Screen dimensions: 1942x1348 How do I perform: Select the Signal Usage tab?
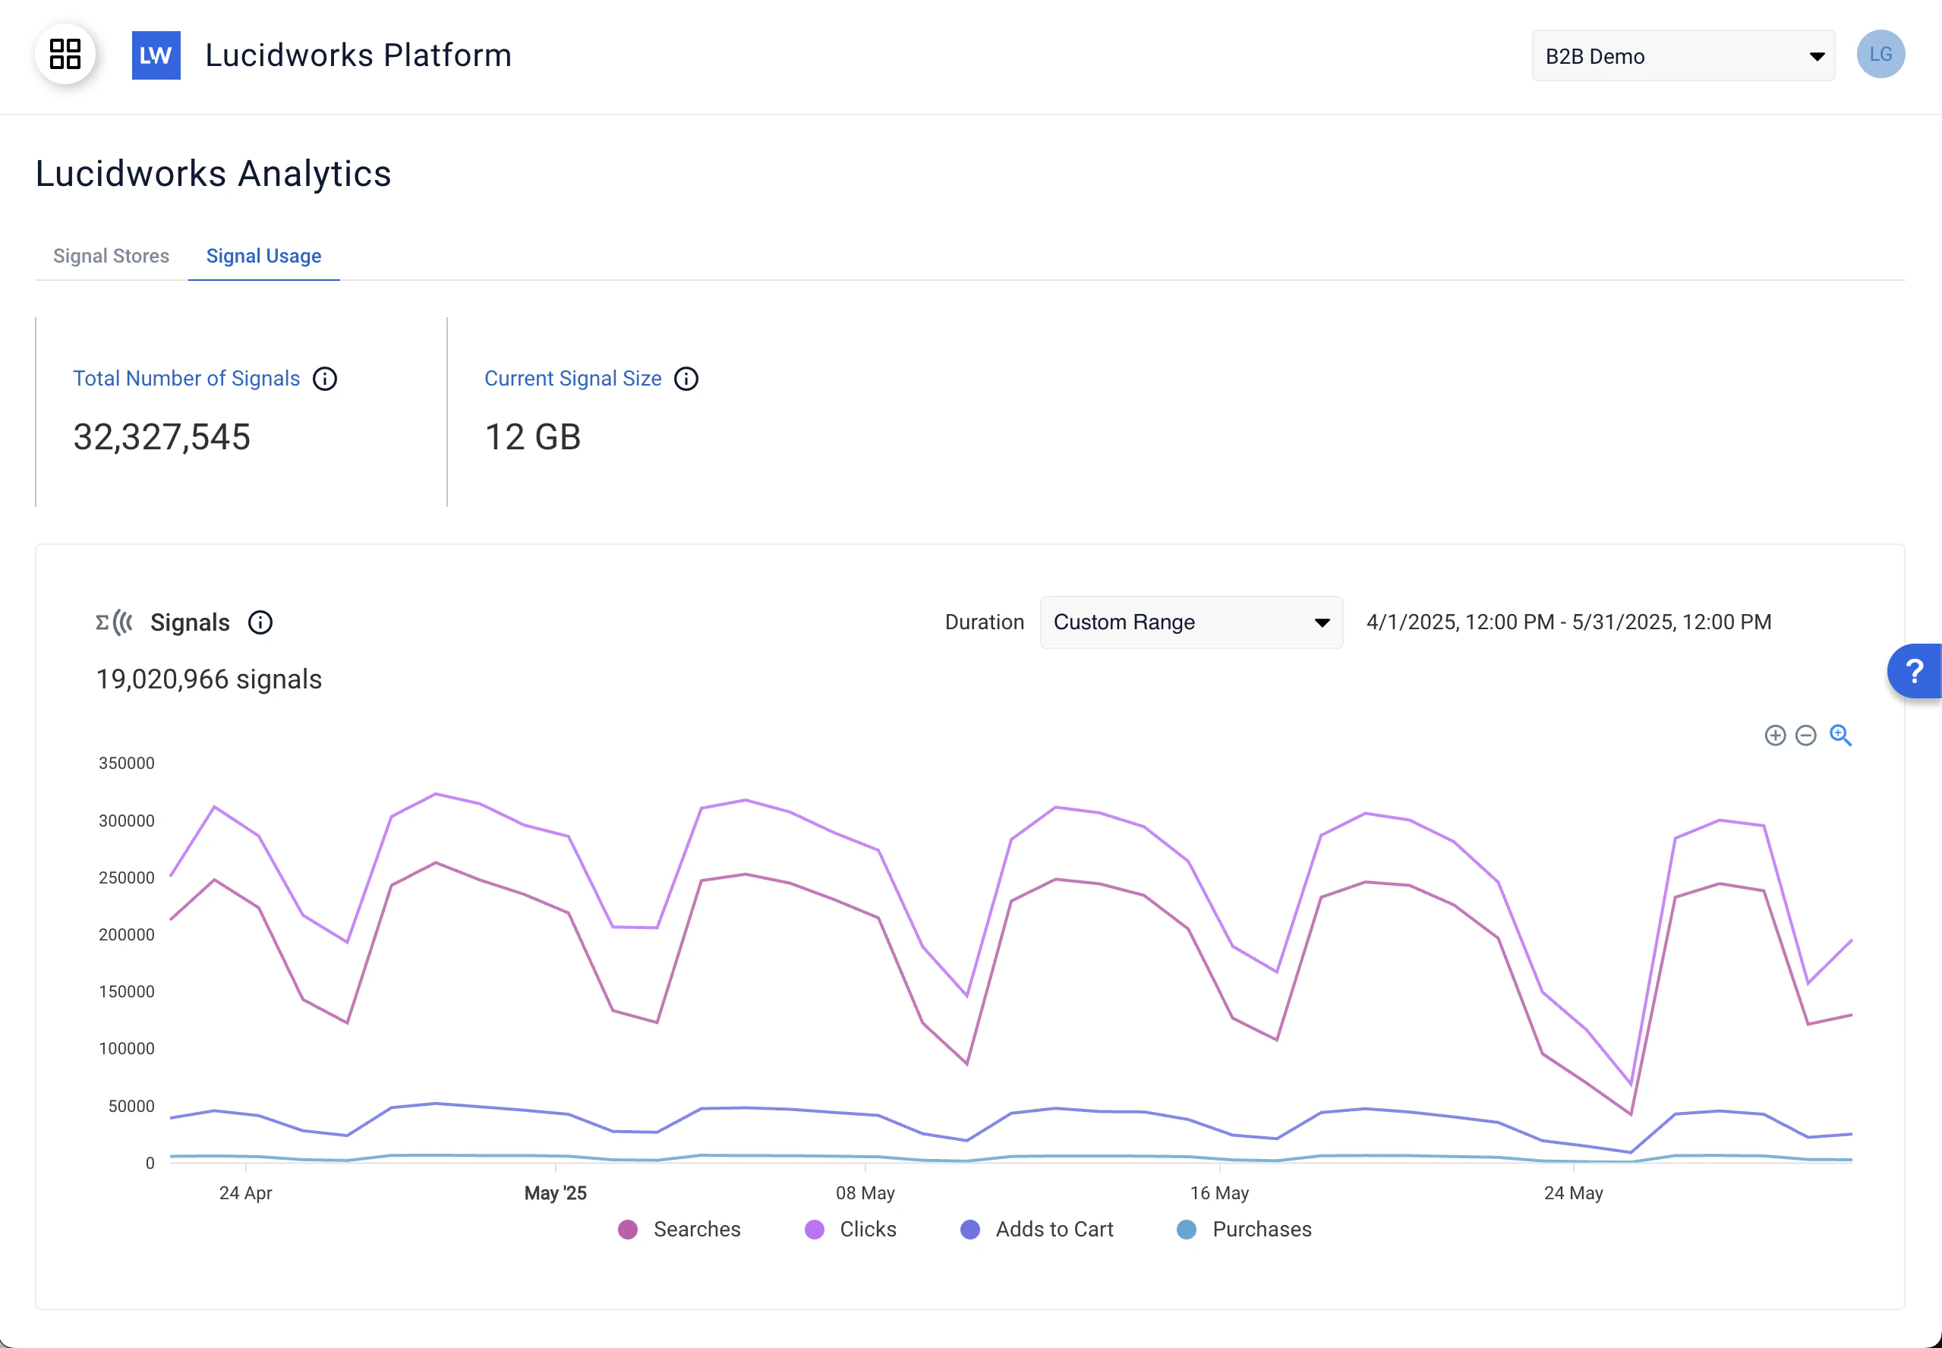(x=263, y=256)
